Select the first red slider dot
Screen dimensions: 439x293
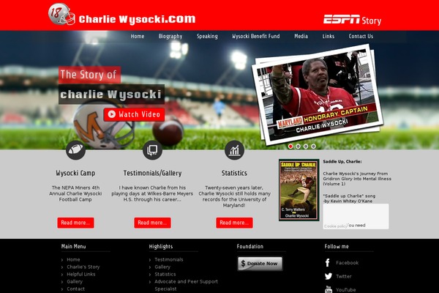pyautogui.click(x=290, y=146)
